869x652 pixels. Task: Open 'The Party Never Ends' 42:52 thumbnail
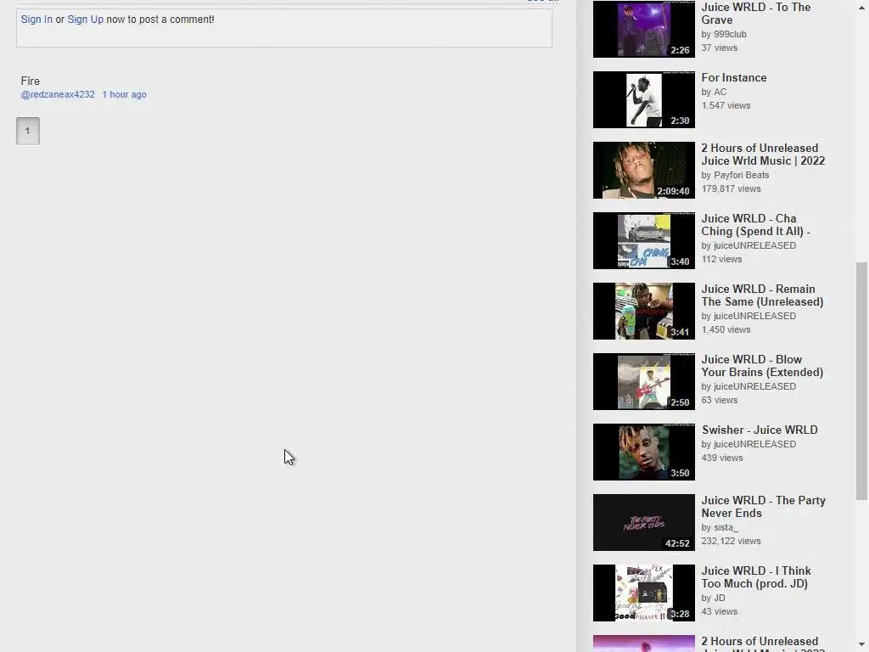[x=643, y=522]
